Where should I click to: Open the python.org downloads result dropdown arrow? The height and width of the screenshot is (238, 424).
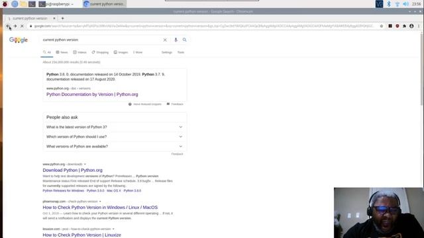85,165
